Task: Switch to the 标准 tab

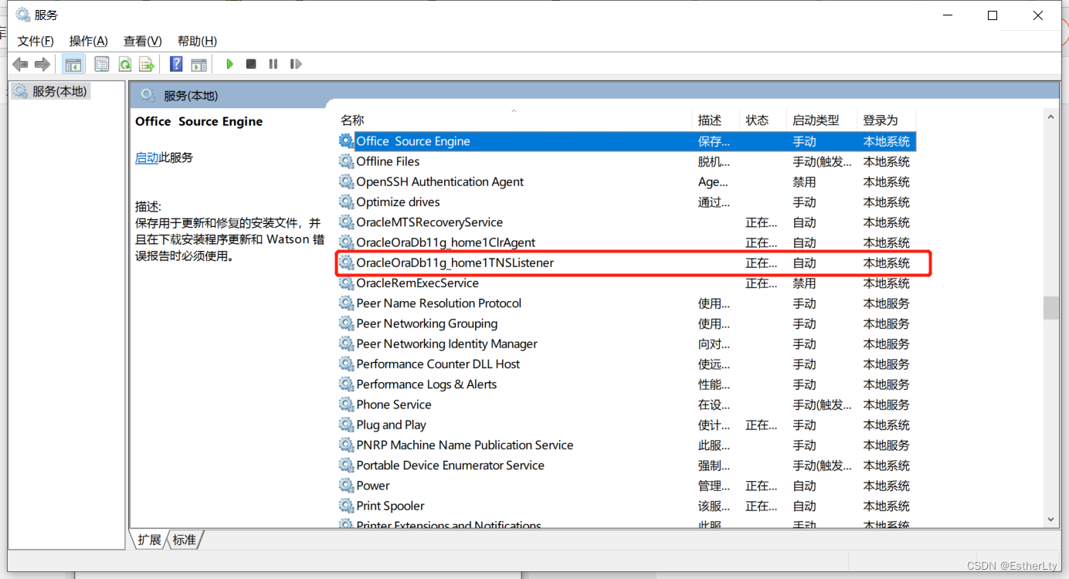Action: coord(184,540)
